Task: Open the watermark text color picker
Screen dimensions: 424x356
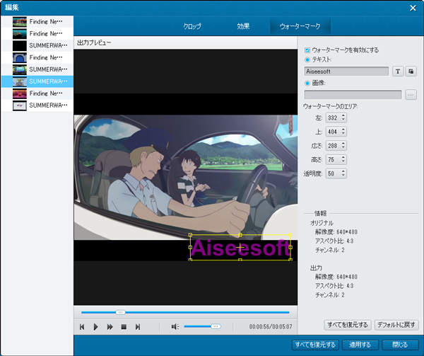Action: [x=411, y=71]
